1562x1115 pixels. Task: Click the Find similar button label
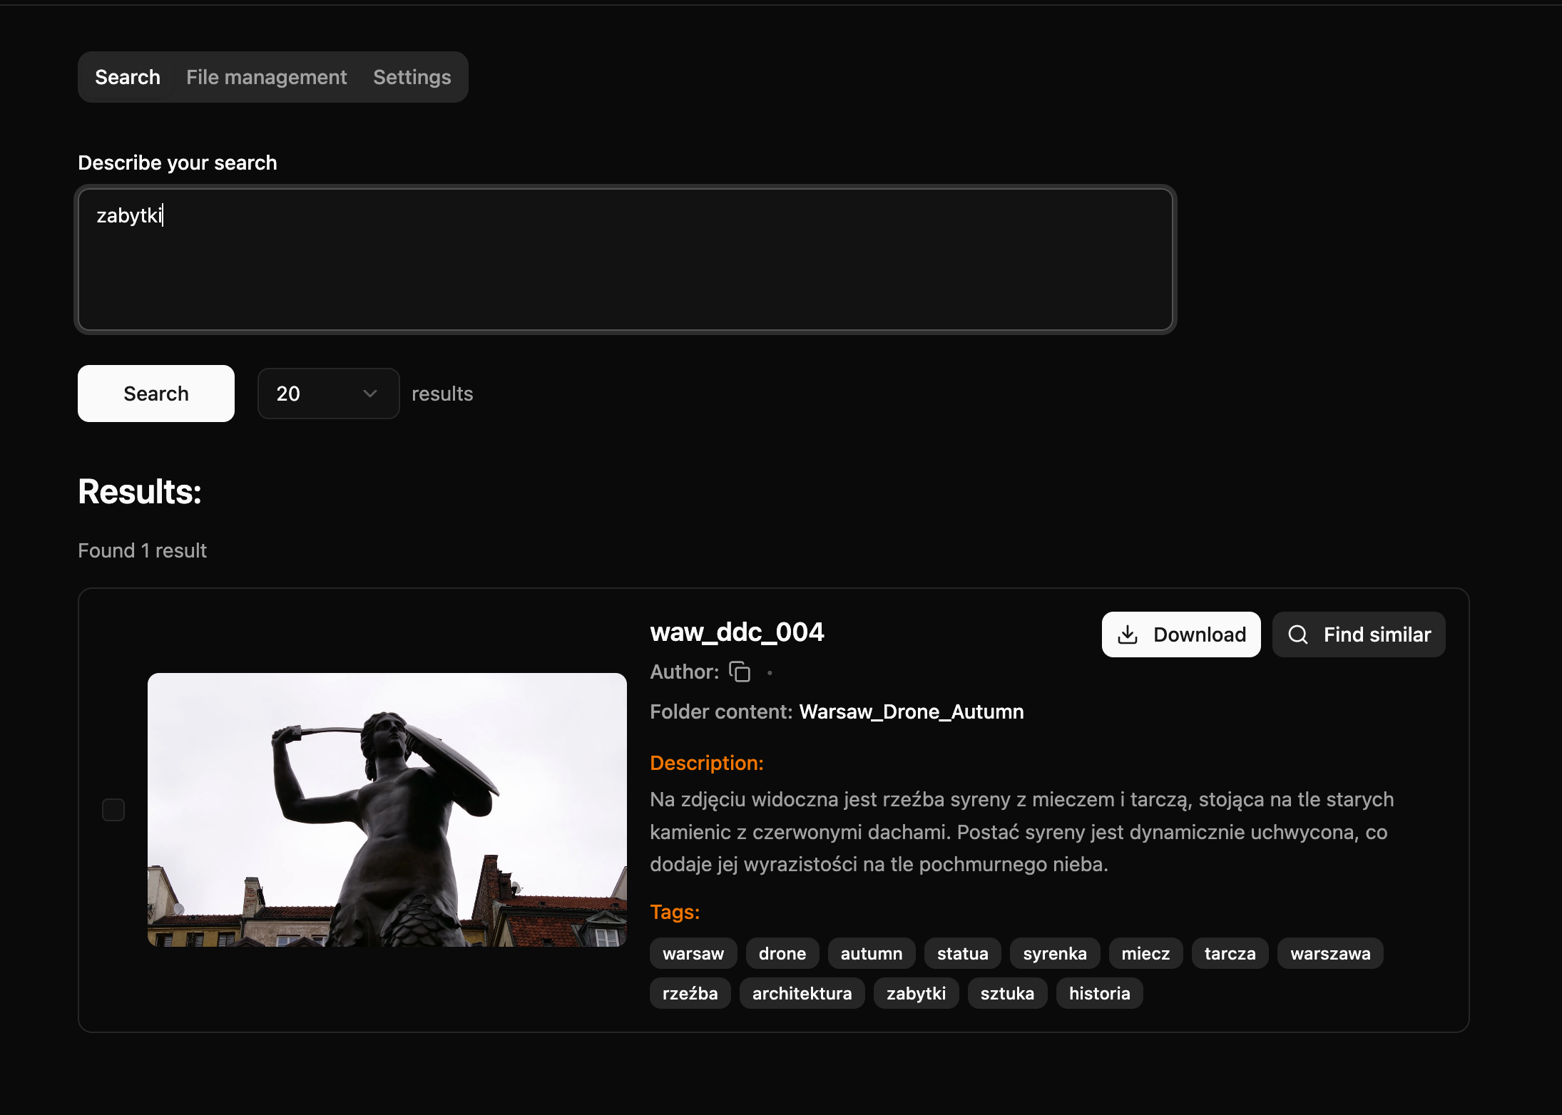point(1377,634)
